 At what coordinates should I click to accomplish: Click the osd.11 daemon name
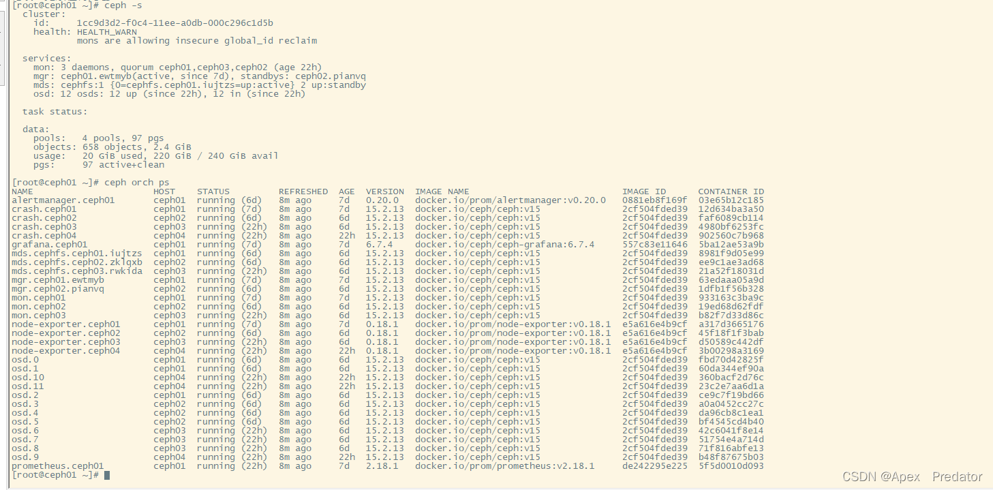(x=28, y=386)
